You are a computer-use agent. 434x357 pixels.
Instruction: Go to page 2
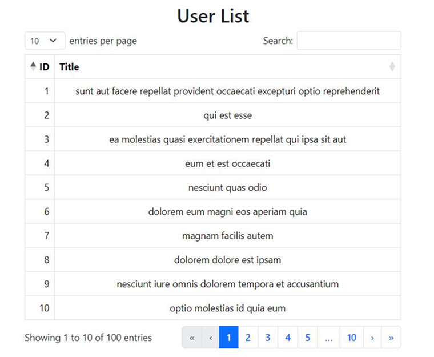248,338
